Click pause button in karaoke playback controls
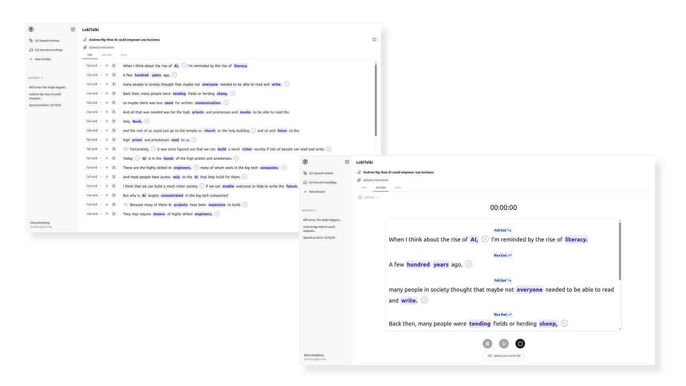686x386 pixels. point(487,344)
